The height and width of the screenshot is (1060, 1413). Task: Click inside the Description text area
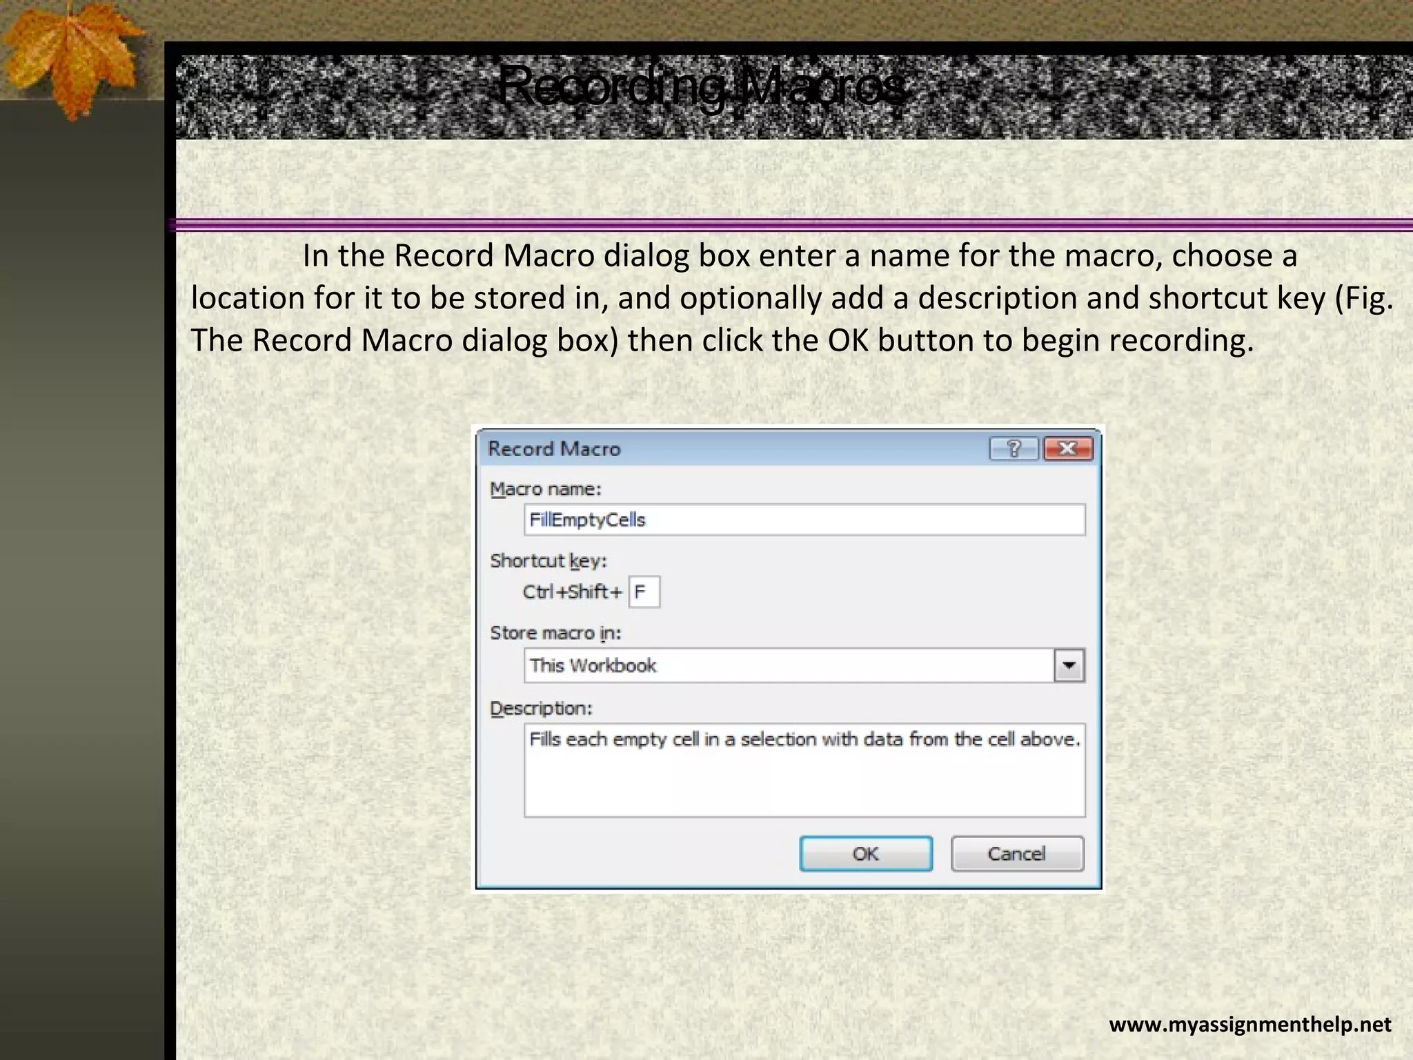(804, 770)
